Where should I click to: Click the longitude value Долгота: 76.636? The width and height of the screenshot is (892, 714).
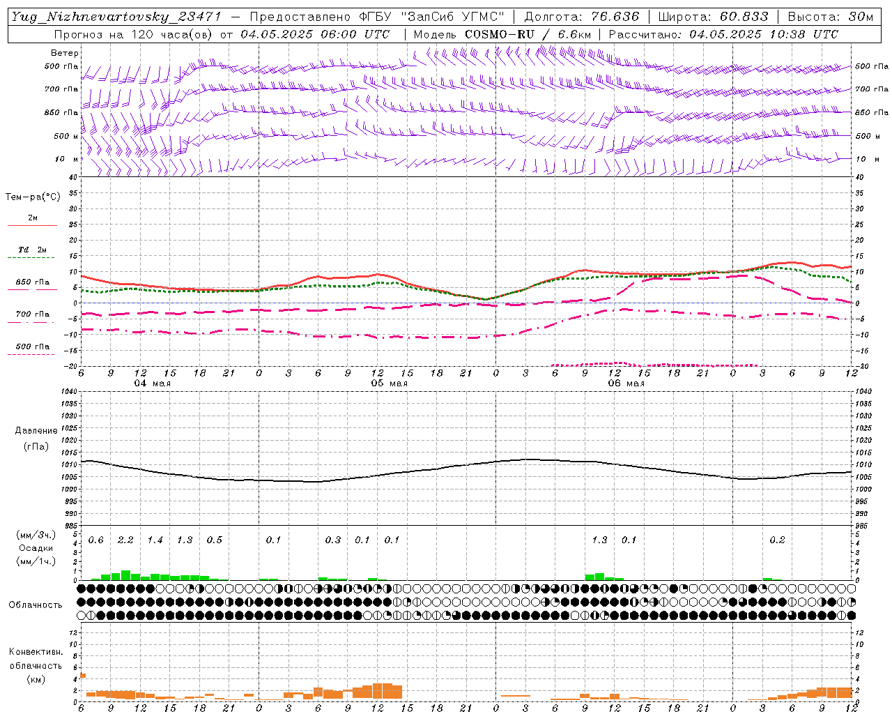(581, 17)
